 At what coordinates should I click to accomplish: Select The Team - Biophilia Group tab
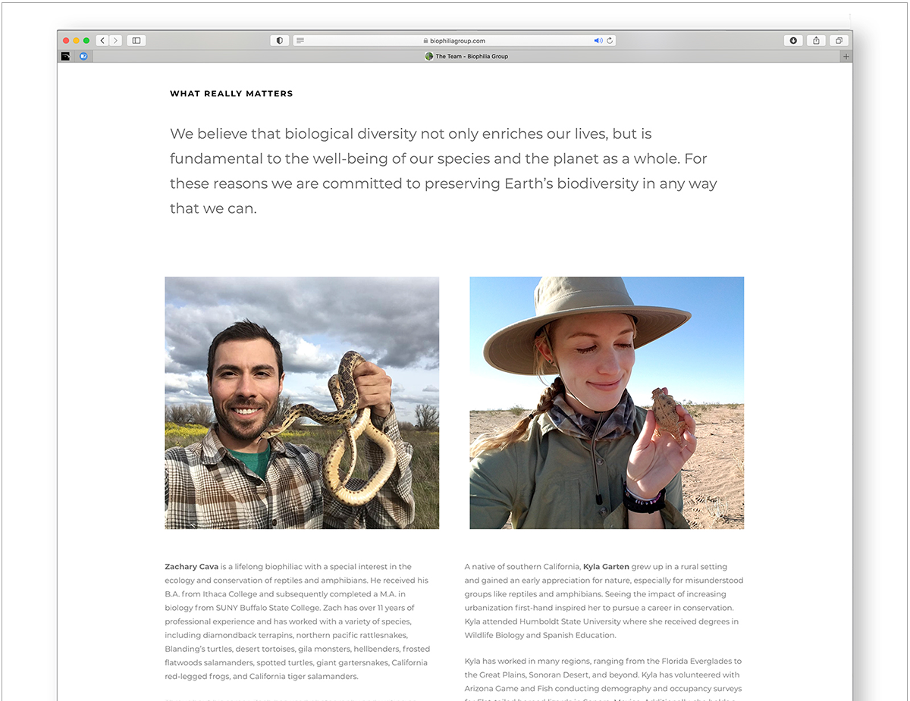point(466,56)
